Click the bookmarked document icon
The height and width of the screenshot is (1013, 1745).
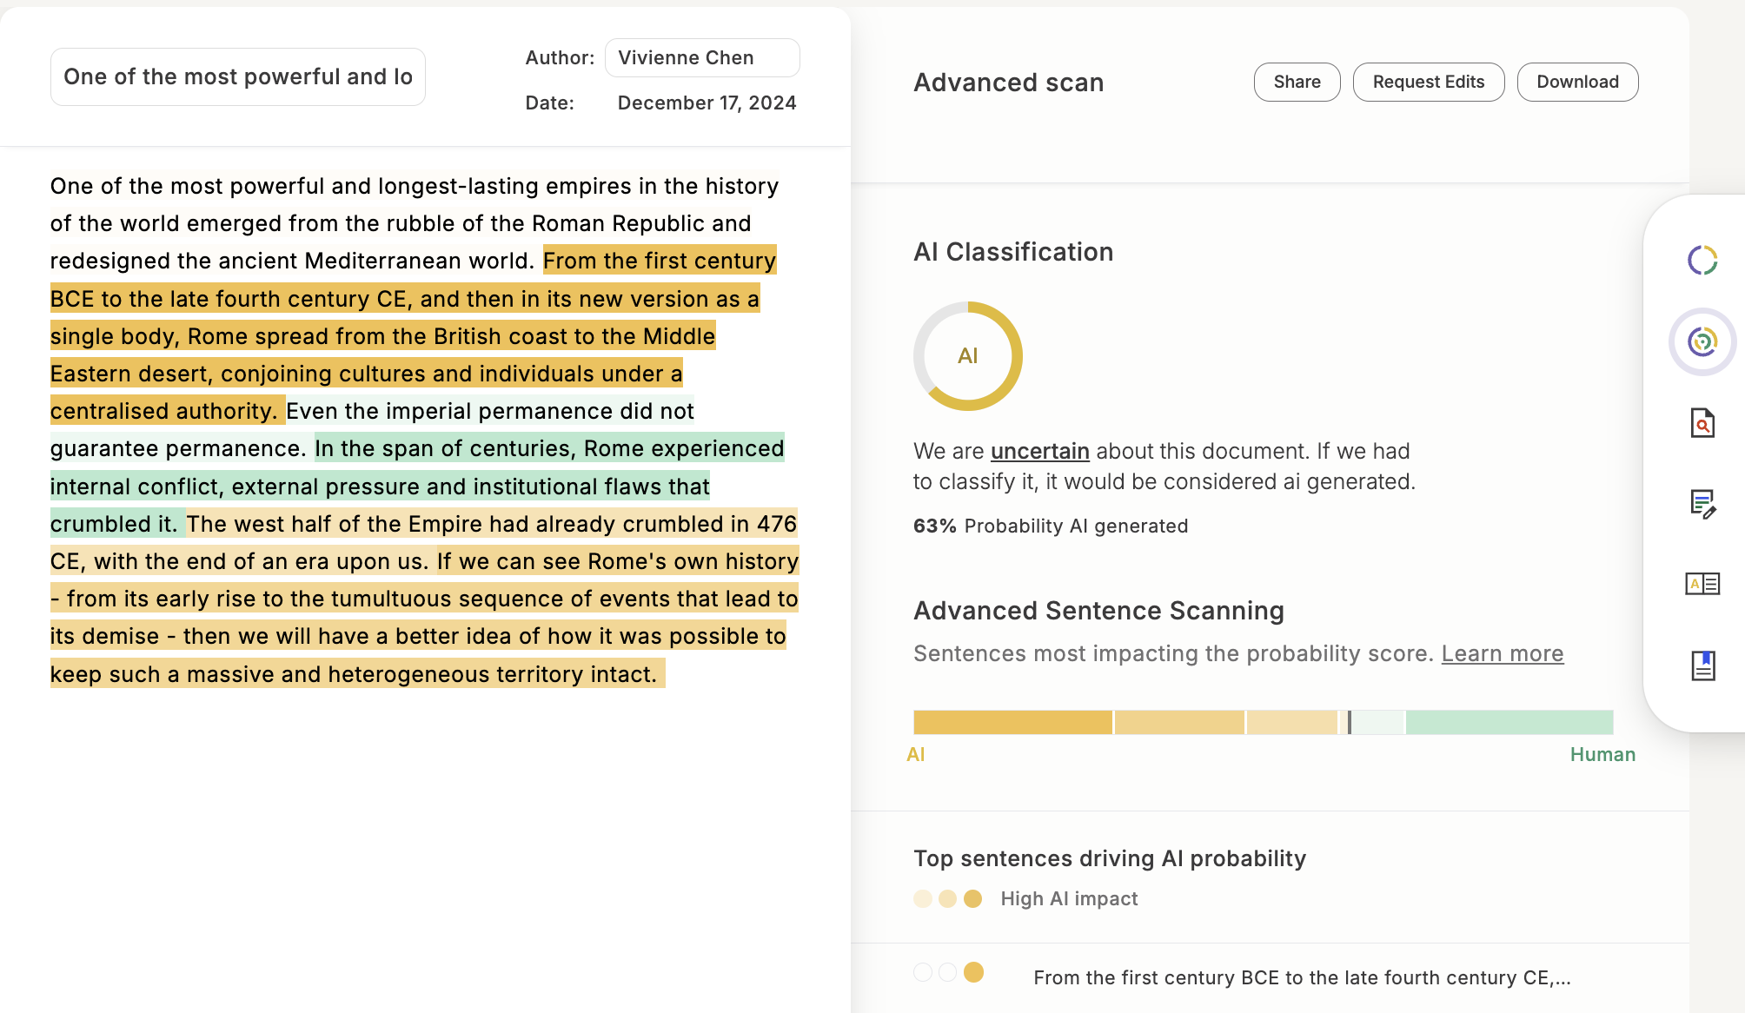(x=1702, y=665)
